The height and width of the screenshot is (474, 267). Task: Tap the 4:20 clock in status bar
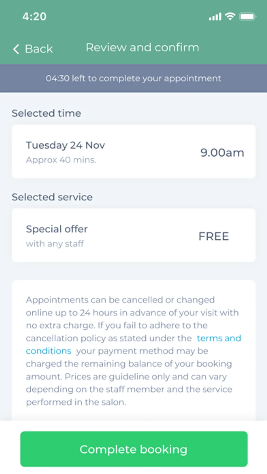pos(34,17)
